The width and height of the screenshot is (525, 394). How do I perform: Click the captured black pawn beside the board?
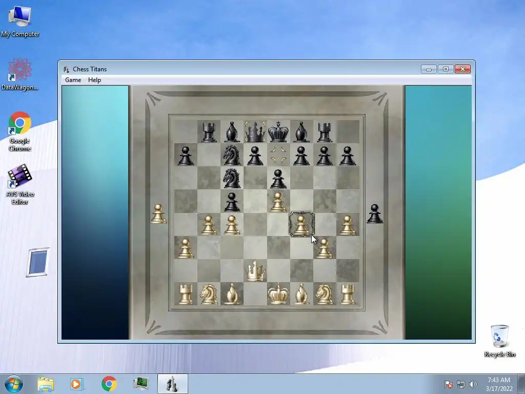(x=375, y=214)
